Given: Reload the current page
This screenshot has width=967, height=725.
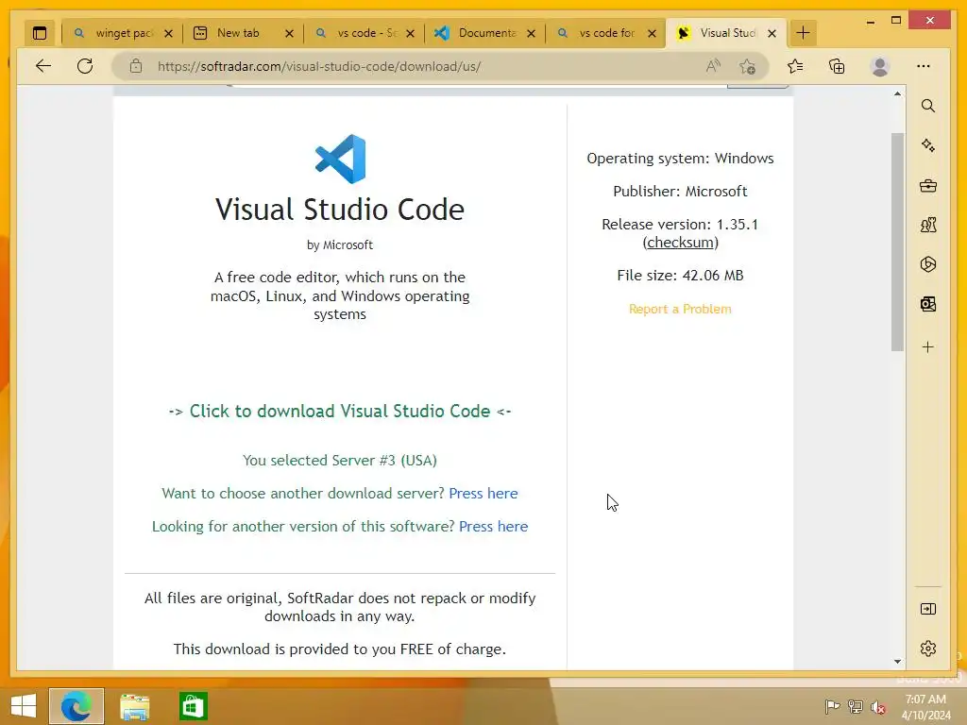Looking at the screenshot, I should 85,66.
